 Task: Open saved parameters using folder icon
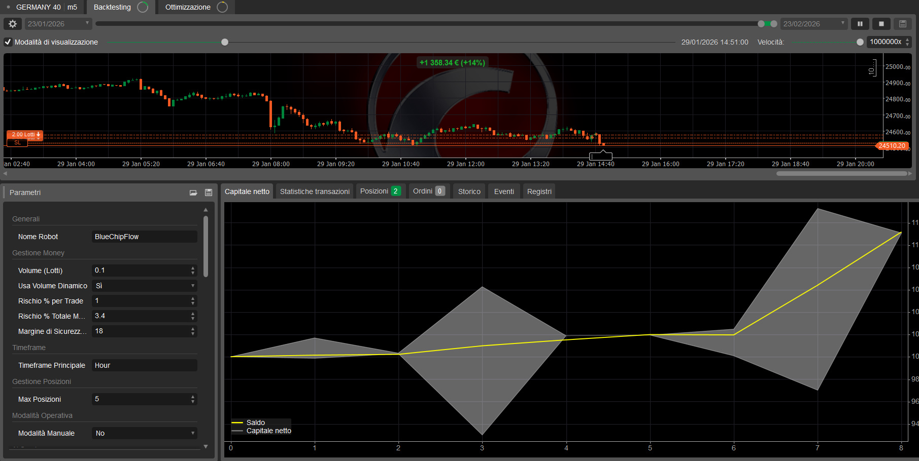tap(193, 193)
